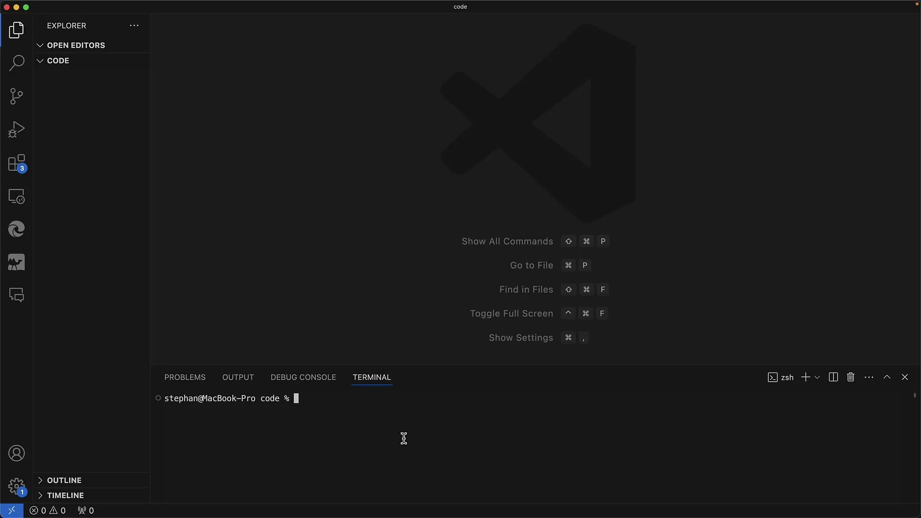Switch to the DEBUG CONSOLE tab
This screenshot has width=921, height=518.
[x=303, y=377]
